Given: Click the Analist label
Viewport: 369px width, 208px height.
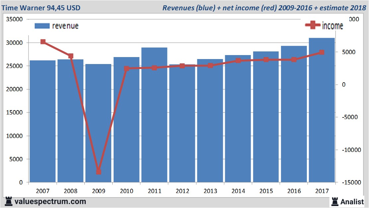Looking at the screenshot, I should 352,202.
